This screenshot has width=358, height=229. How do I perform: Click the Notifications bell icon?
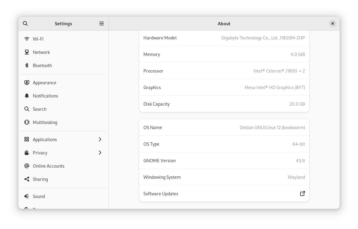pyautogui.click(x=27, y=96)
